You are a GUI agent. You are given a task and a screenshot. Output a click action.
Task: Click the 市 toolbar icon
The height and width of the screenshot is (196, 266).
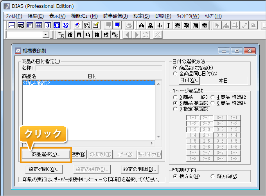160,25
